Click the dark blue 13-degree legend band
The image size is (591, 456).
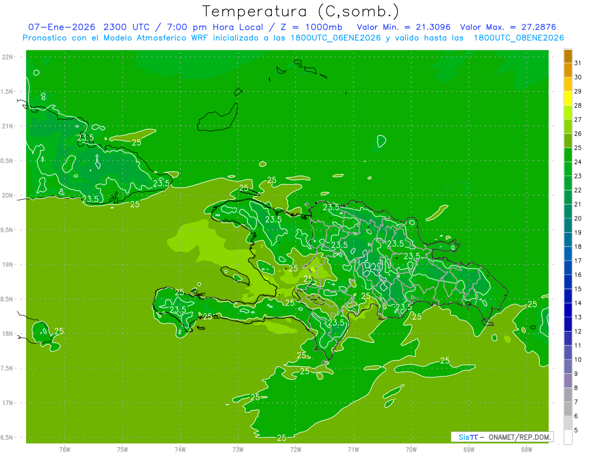pos(568,310)
